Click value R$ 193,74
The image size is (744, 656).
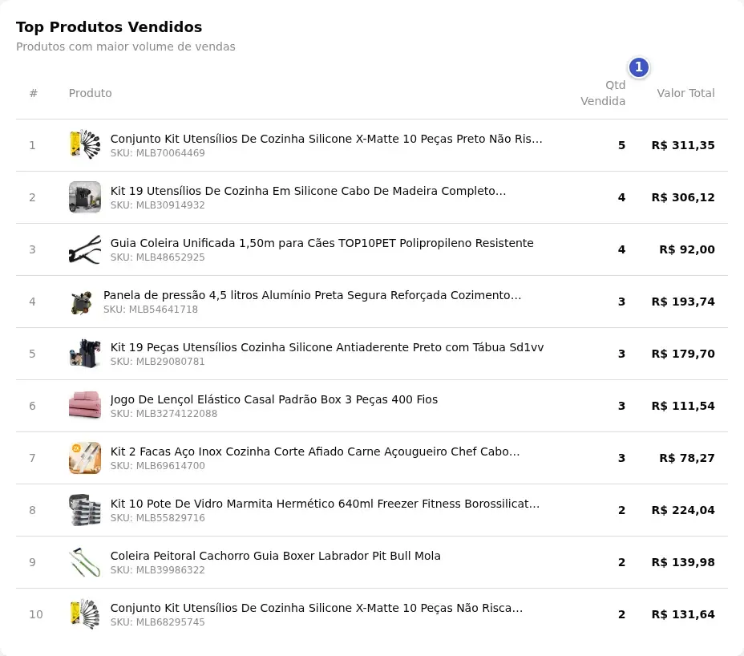coord(683,302)
